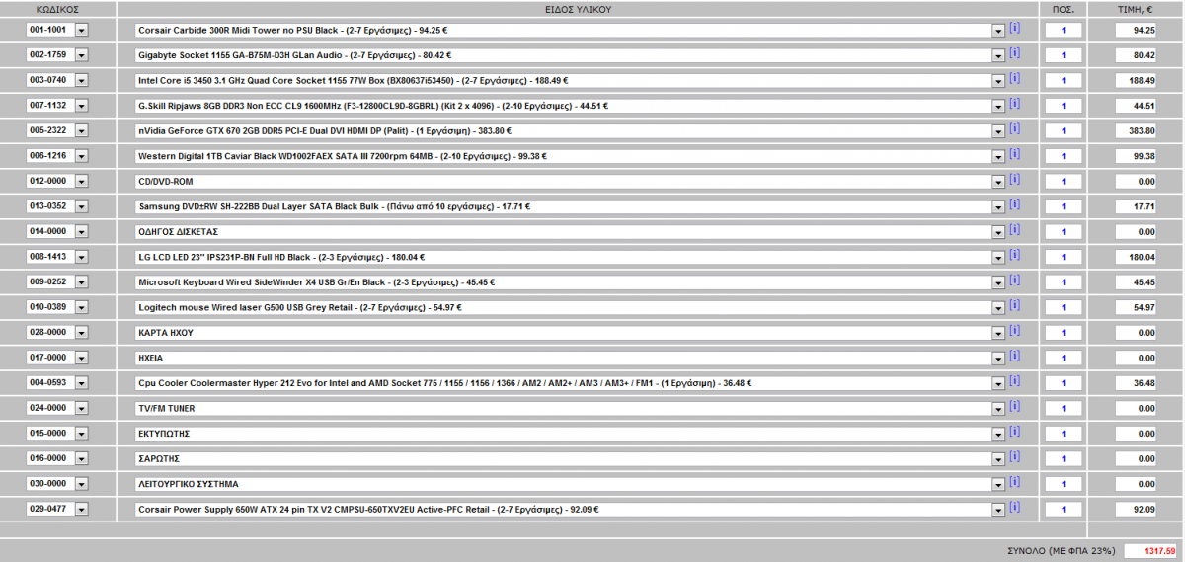The width and height of the screenshot is (1185, 562).
Task: Open info icon for ΣΑΡΩΤΗΣ row
Action: click(1014, 457)
